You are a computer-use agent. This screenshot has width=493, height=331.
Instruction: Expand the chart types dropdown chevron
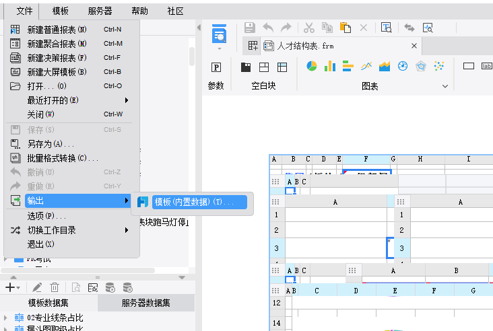coord(445,86)
